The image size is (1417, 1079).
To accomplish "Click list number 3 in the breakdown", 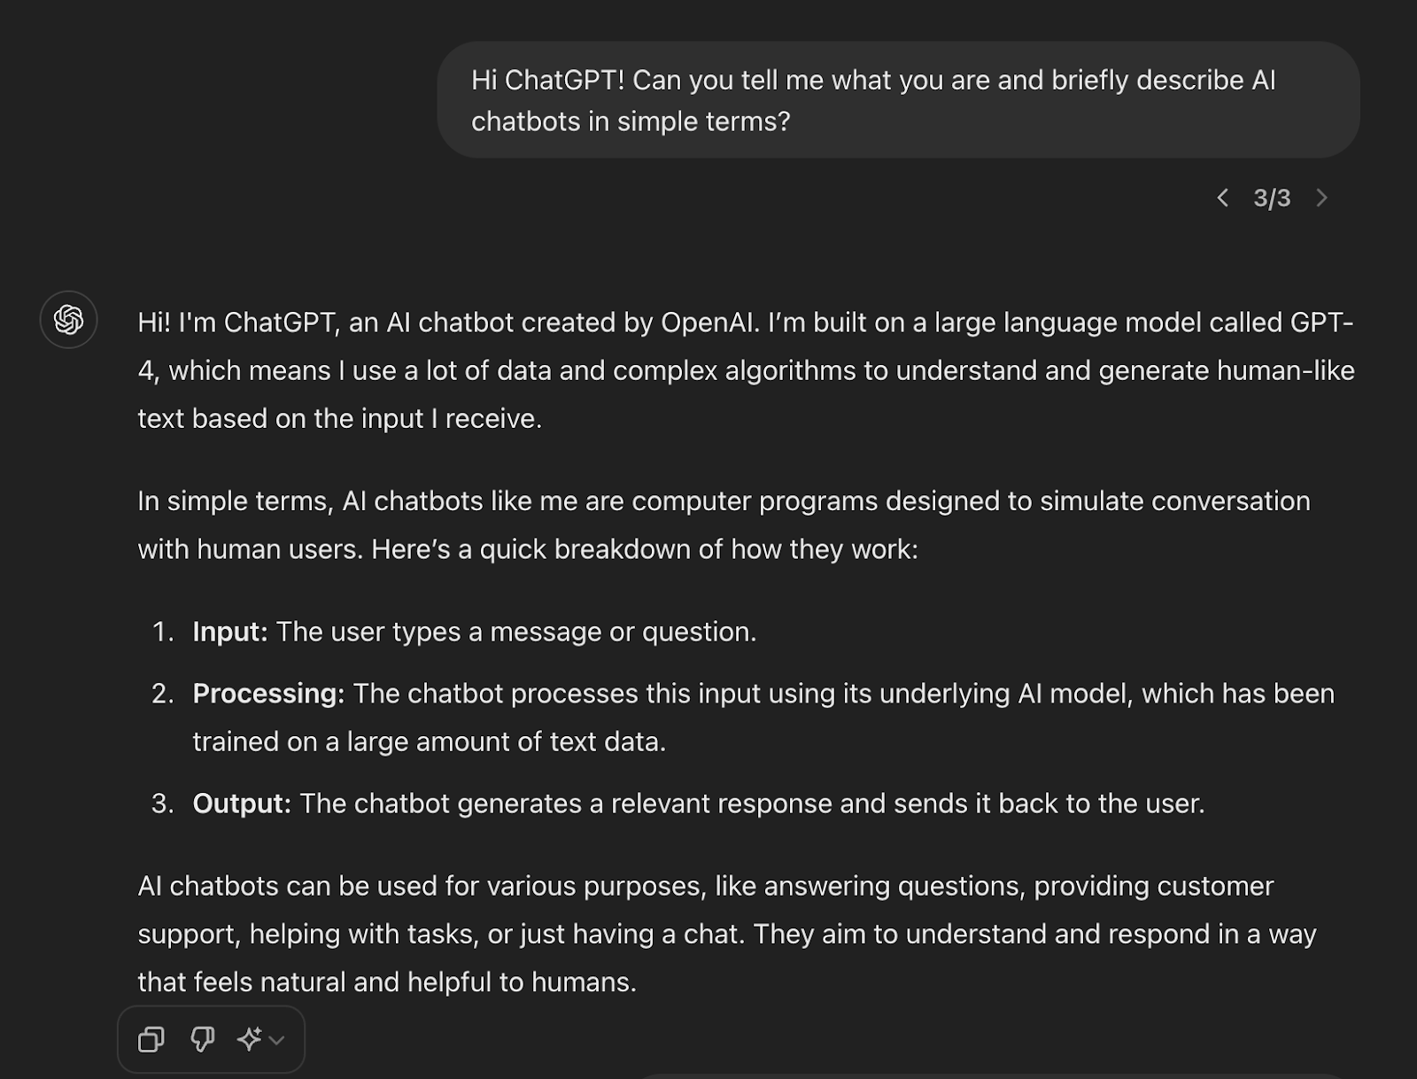I will pyautogui.click(x=162, y=803).
